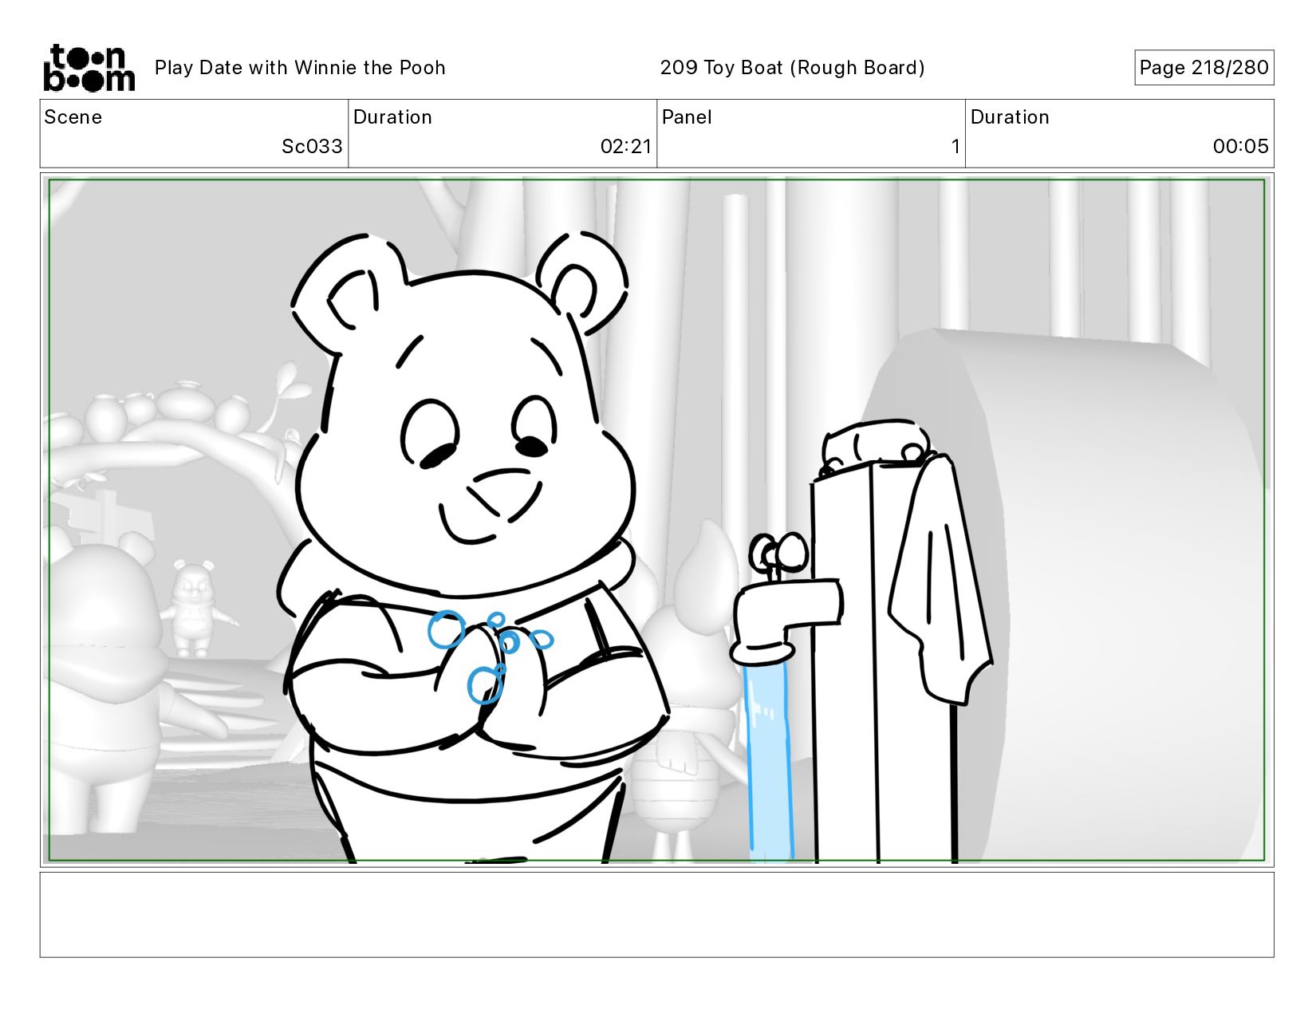Select the panel number '1'
This screenshot has height=1017, width=1316.
coord(955,147)
